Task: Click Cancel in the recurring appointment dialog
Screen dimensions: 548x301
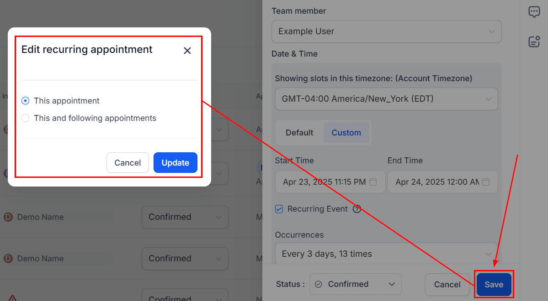Action: 128,162
